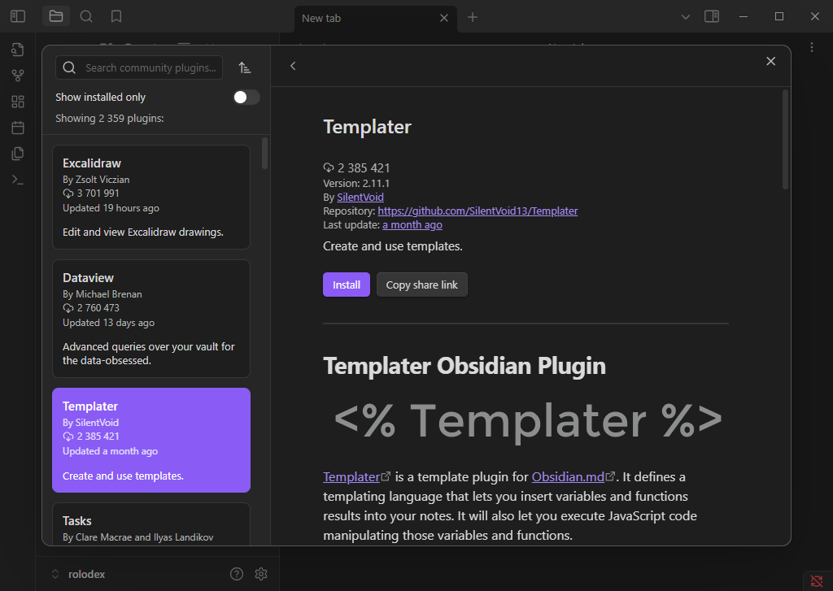Close the New tab tab
The width and height of the screenshot is (833, 591).
coord(444,18)
